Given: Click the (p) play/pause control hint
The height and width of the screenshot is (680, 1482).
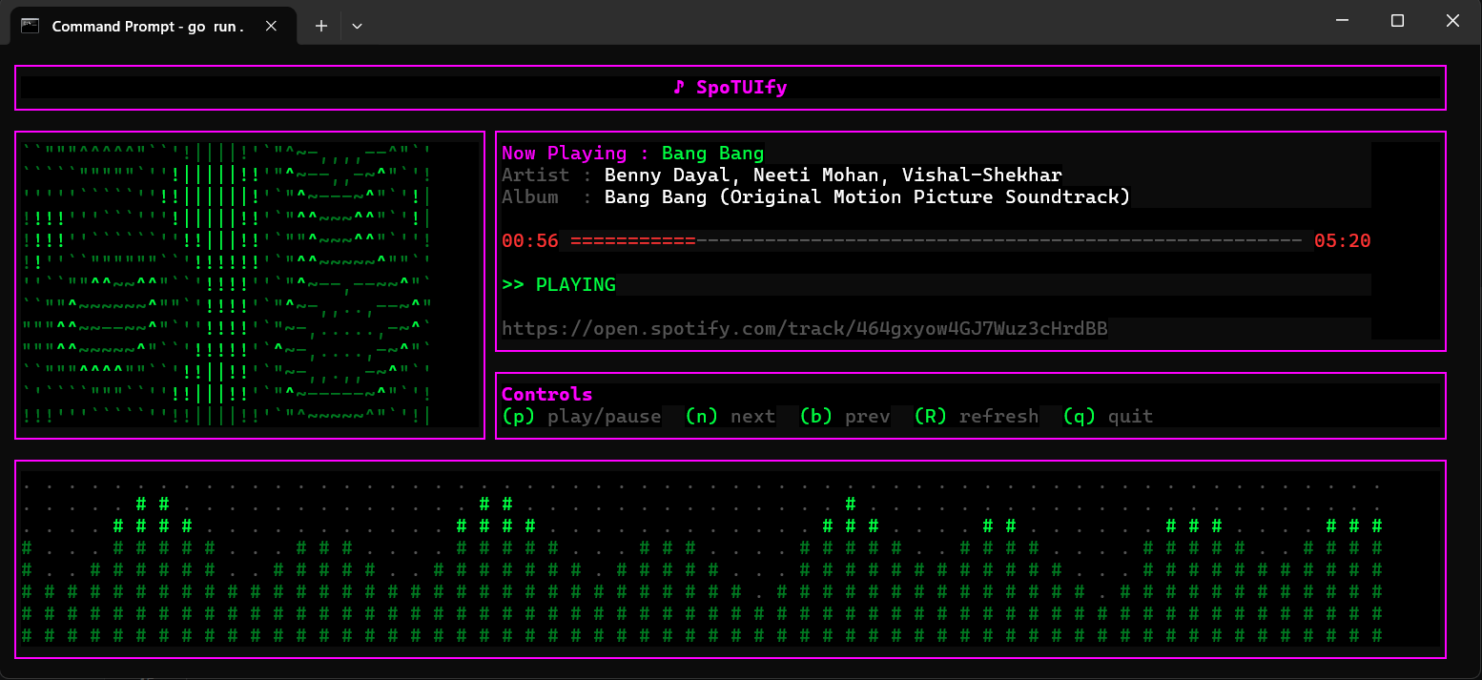Looking at the screenshot, I should pyautogui.click(x=582, y=416).
